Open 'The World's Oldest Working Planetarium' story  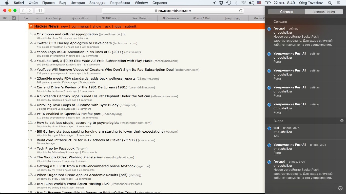tap(70, 157)
